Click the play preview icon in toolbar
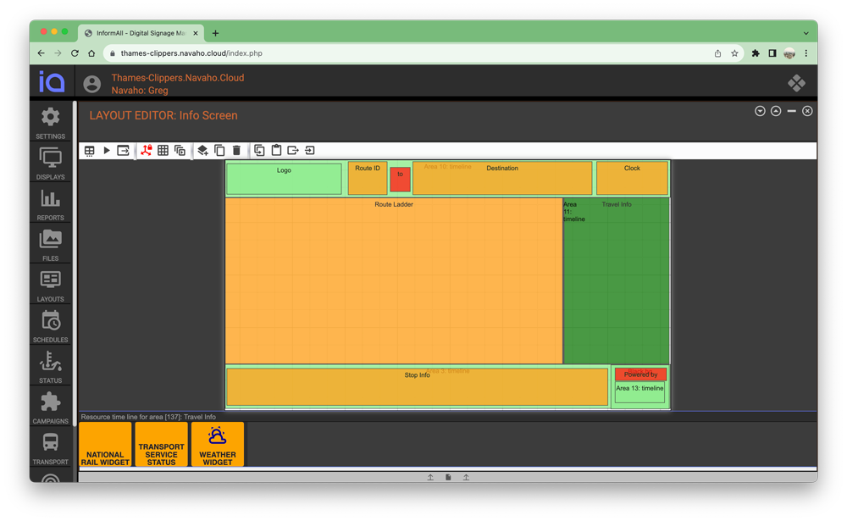The width and height of the screenshot is (847, 521). (x=107, y=151)
